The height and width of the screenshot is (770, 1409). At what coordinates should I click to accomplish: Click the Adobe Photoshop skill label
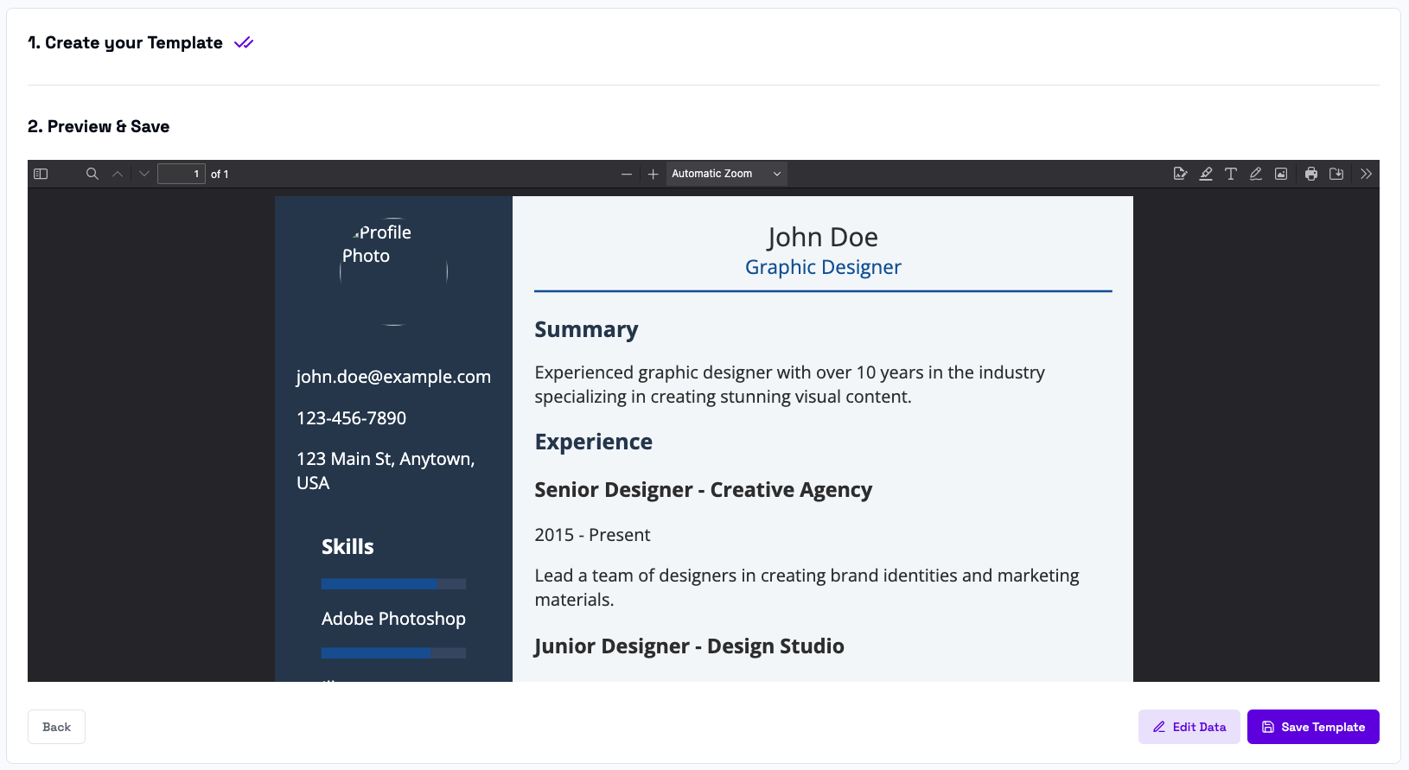pos(393,619)
